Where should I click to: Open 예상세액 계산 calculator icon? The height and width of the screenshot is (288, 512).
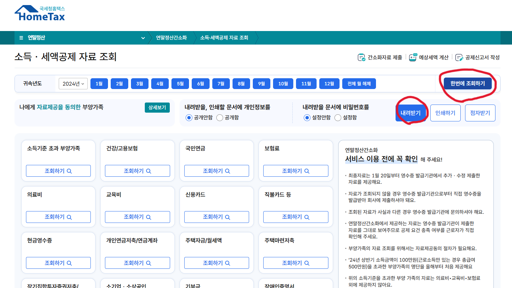412,57
